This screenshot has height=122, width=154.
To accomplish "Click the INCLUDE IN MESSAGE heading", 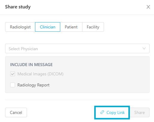I will pyautogui.click(x=31, y=65).
